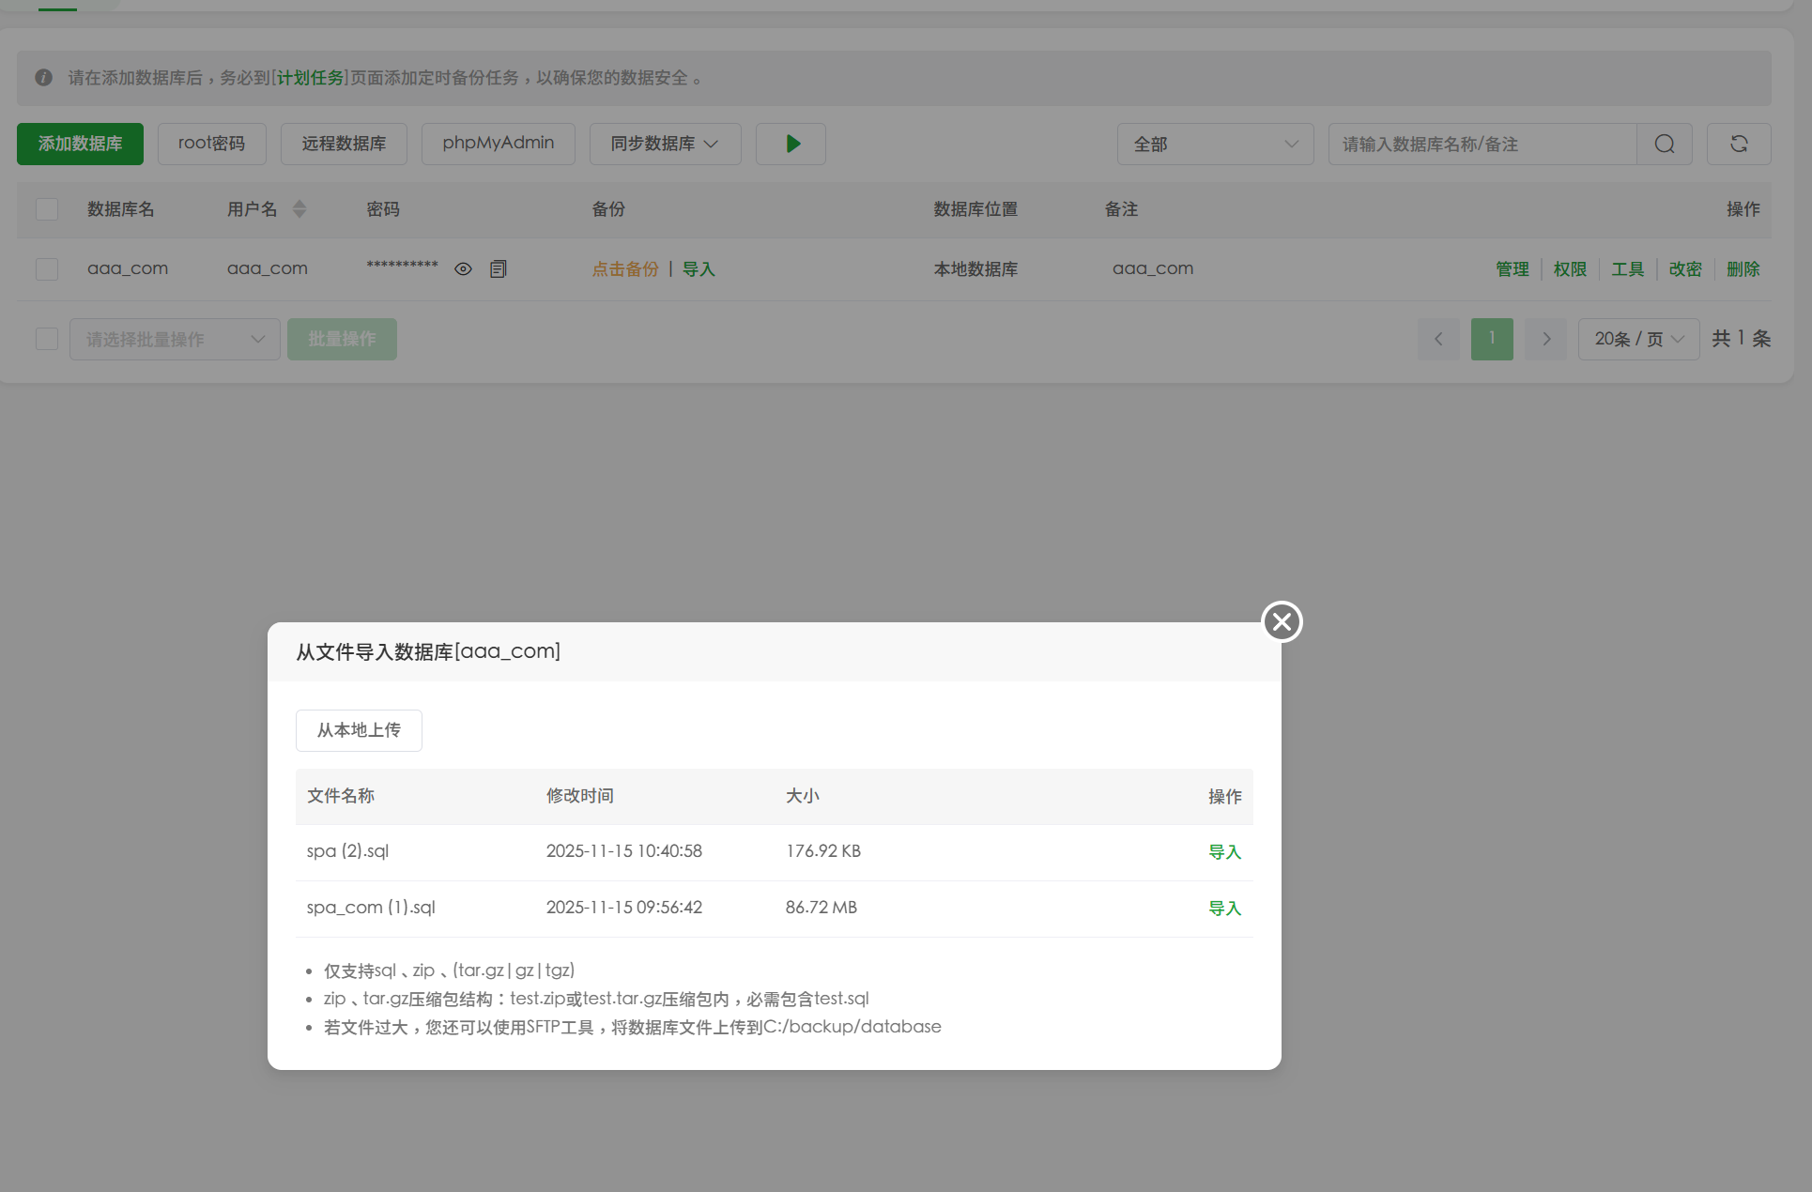This screenshot has width=1812, height=1192.
Task: Show password with the eye icon
Action: pyautogui.click(x=463, y=269)
